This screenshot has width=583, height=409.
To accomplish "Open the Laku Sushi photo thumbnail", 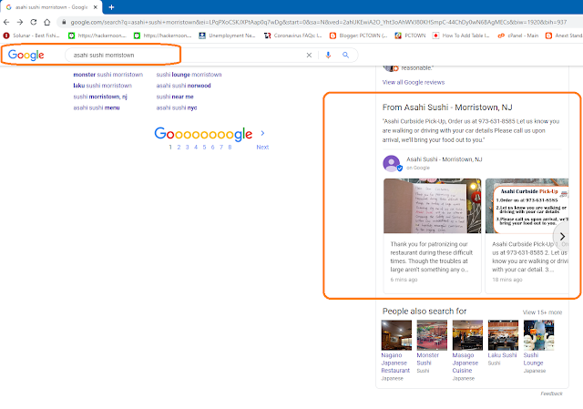I will click(503, 335).
